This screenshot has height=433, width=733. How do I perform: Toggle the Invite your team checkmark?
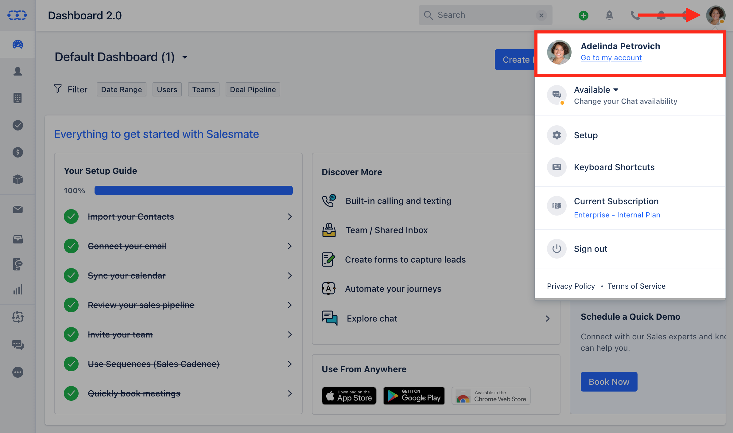(x=71, y=334)
